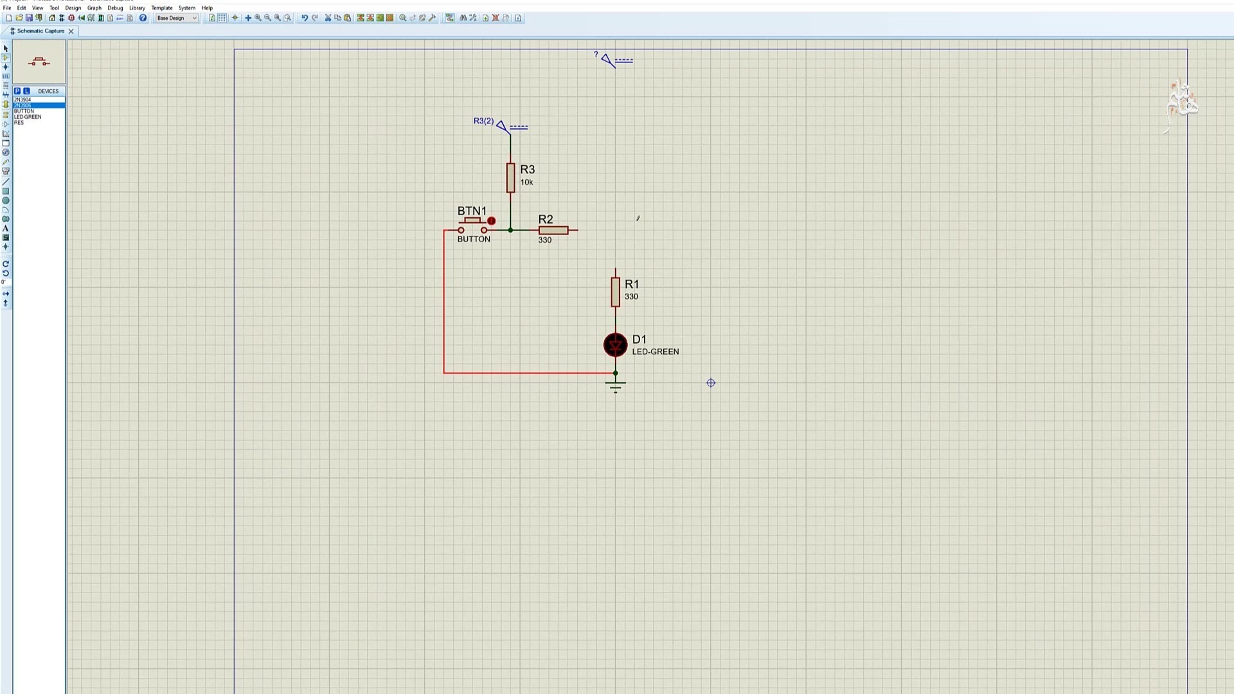1234x694 pixels.
Task: Toggle the grid display icon
Action: pos(222,18)
